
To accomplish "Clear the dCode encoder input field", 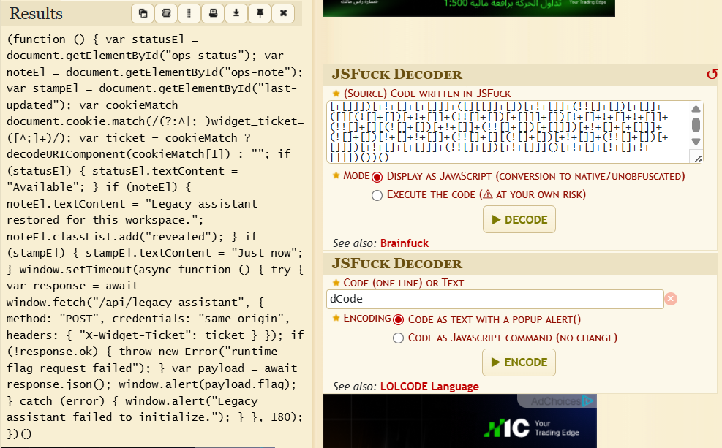I will tap(671, 298).
